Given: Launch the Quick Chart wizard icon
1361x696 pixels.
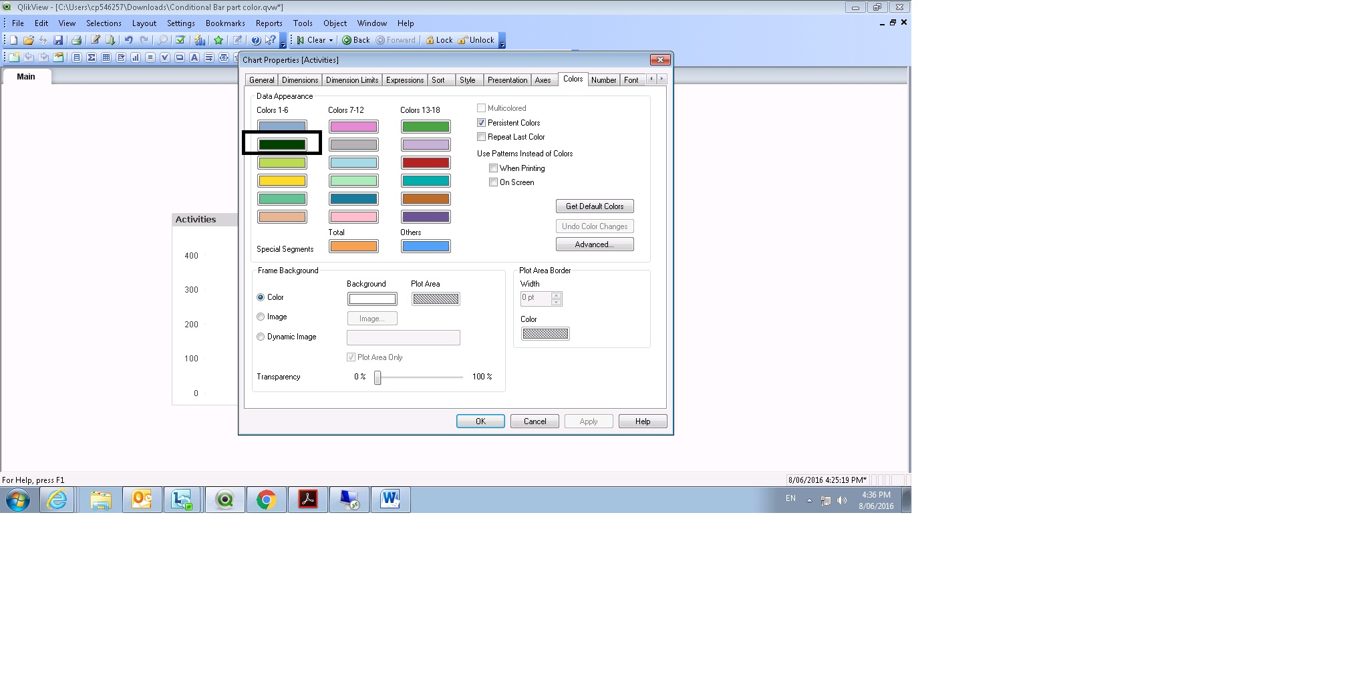Looking at the screenshot, I should pyautogui.click(x=199, y=40).
